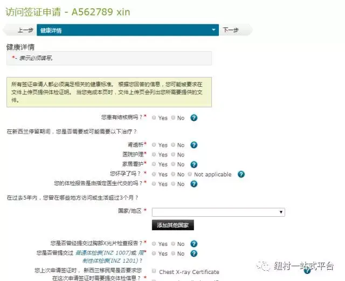Select No for 家居看护
Image resolution: width=345 pixels, height=281 pixels.
click(x=173, y=164)
